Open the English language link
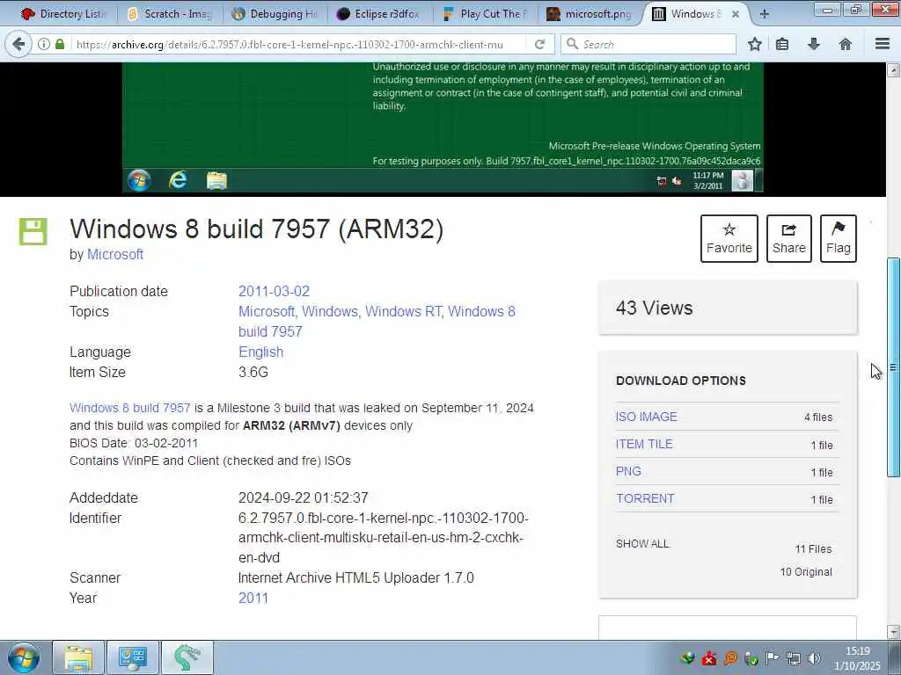 (x=260, y=352)
